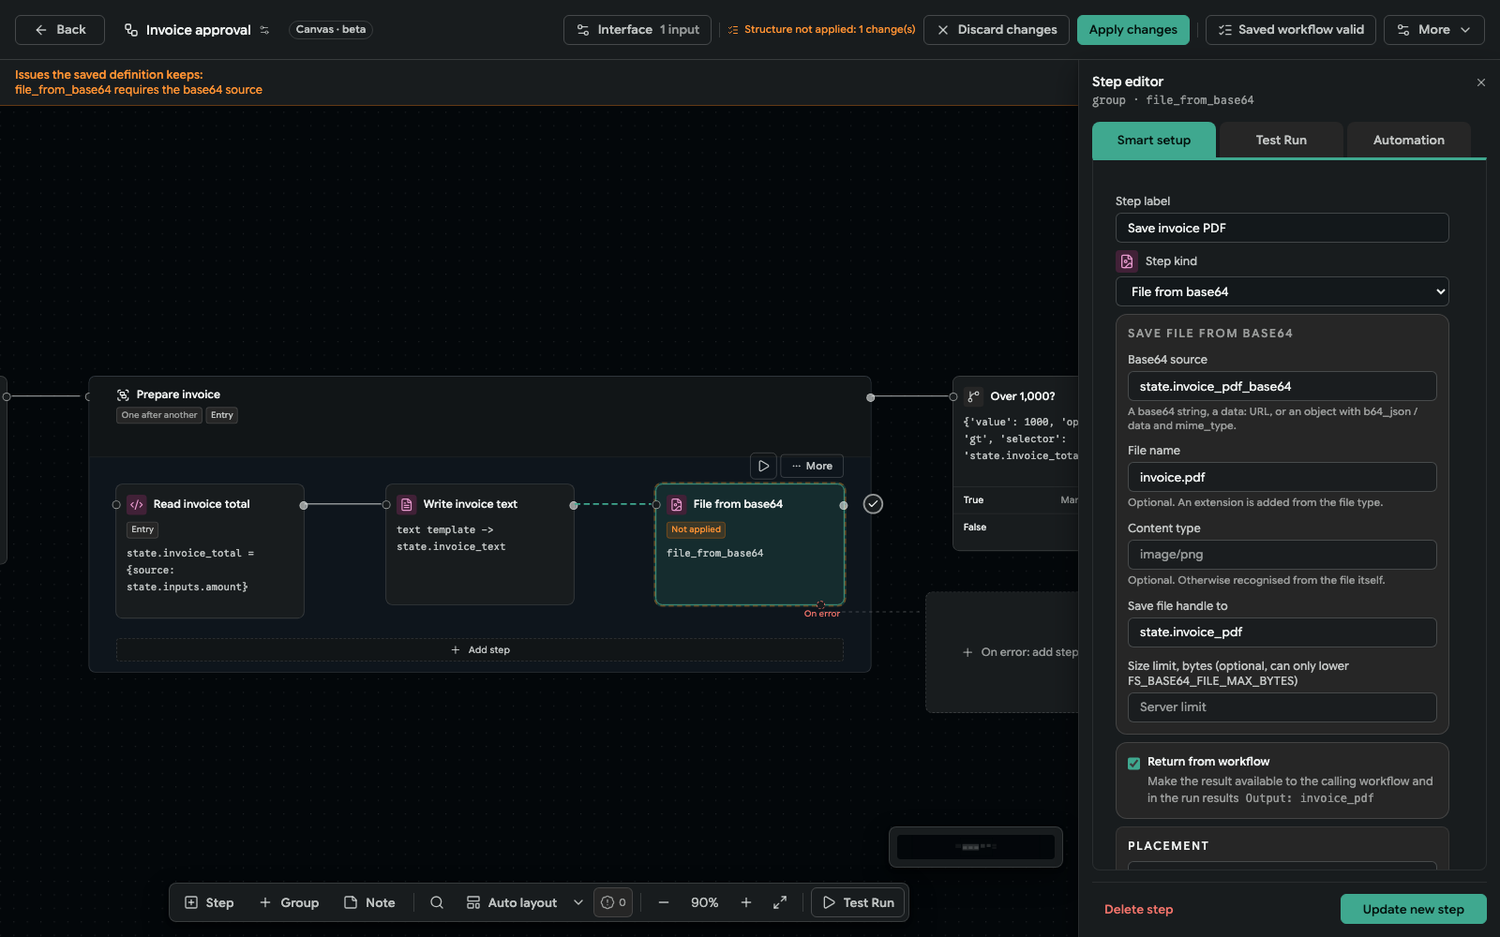Image resolution: width=1500 pixels, height=937 pixels.
Task: Open the canvas minimap thumbnail
Action: pyautogui.click(x=976, y=847)
